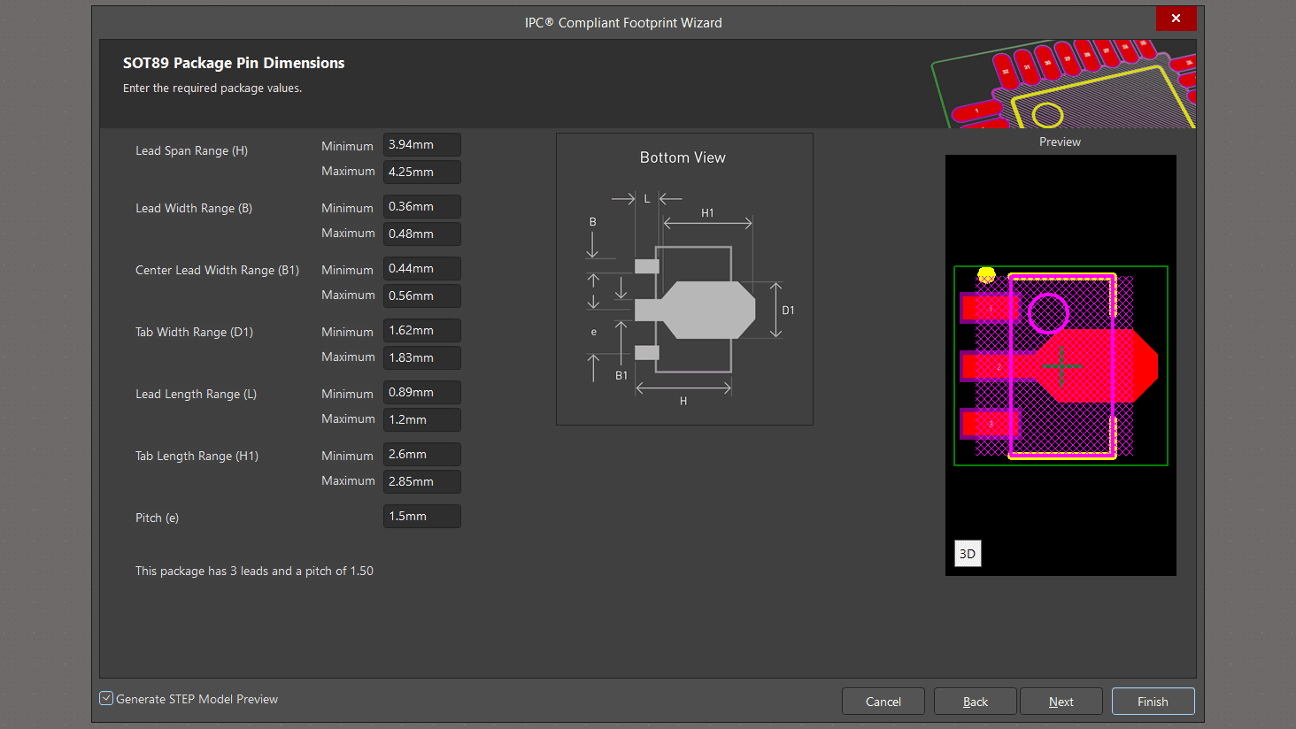The image size is (1296, 729).
Task: Close the IPC Compliant Footprint Wizard window
Action: tap(1176, 19)
